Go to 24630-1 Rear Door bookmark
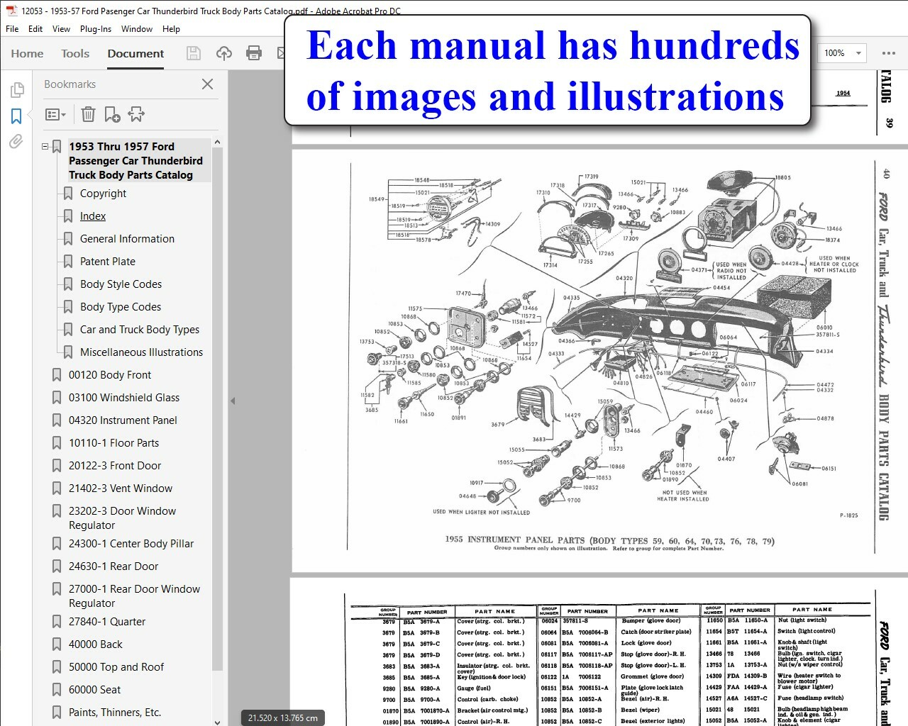Viewport: 908px width, 726px height. [113, 566]
